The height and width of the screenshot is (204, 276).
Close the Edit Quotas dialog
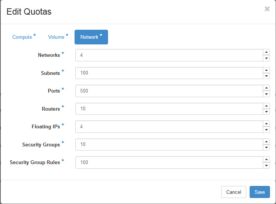click(x=267, y=9)
